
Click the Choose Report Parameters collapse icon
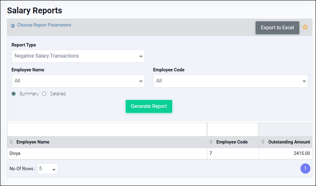point(13,26)
